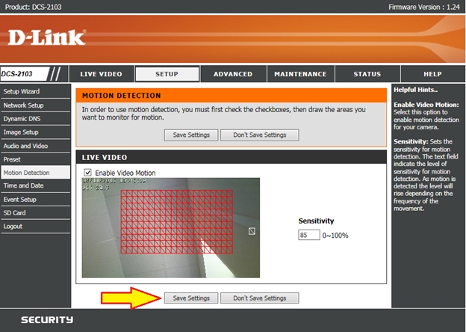Open the Live Video tab

click(101, 74)
